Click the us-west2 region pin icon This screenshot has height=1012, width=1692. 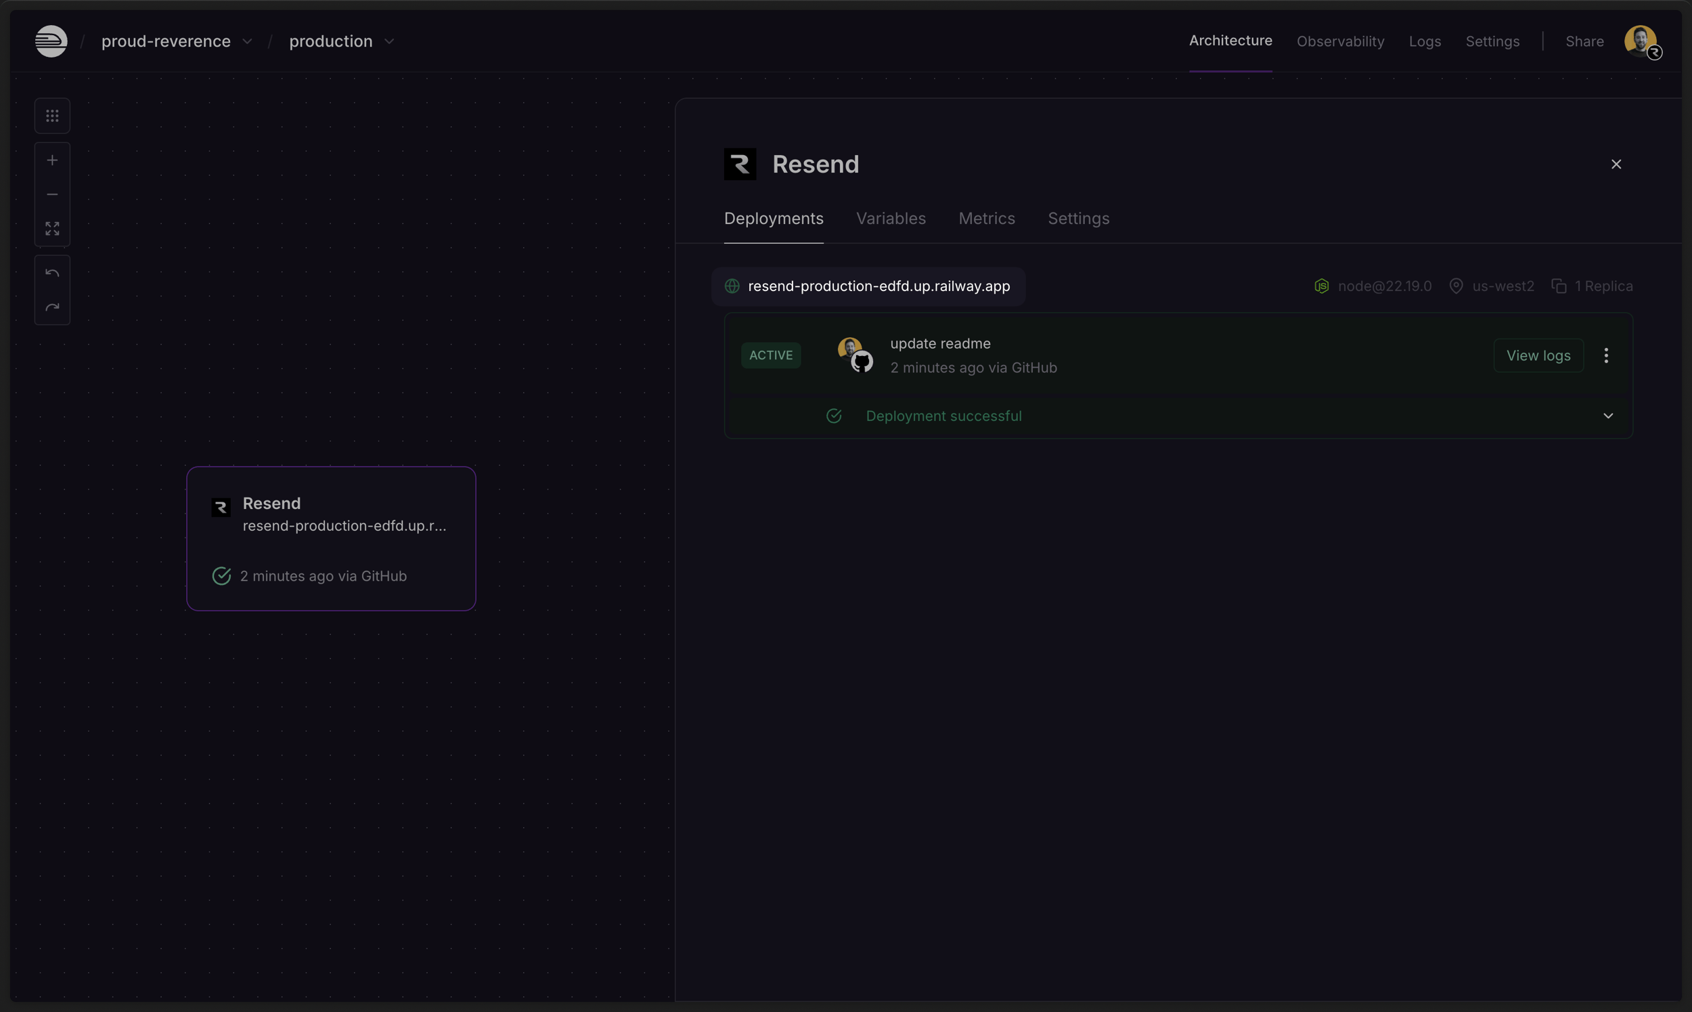click(x=1455, y=286)
